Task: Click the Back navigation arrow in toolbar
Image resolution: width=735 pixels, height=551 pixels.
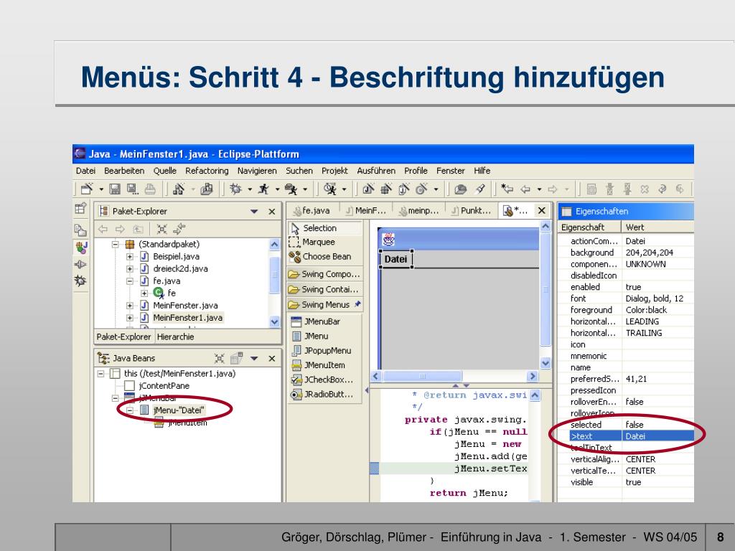Action: pyautogui.click(x=525, y=189)
